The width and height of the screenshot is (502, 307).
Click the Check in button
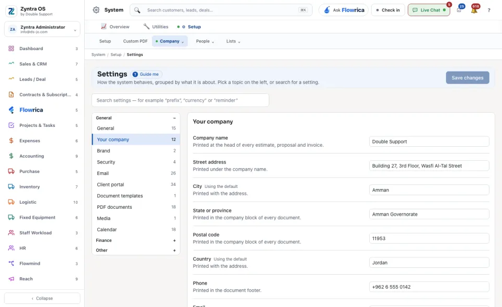388,10
